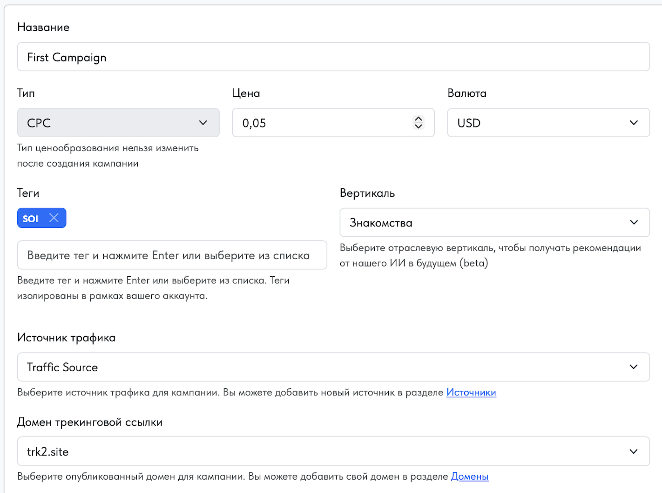Focus the Цена price input field

[321, 123]
